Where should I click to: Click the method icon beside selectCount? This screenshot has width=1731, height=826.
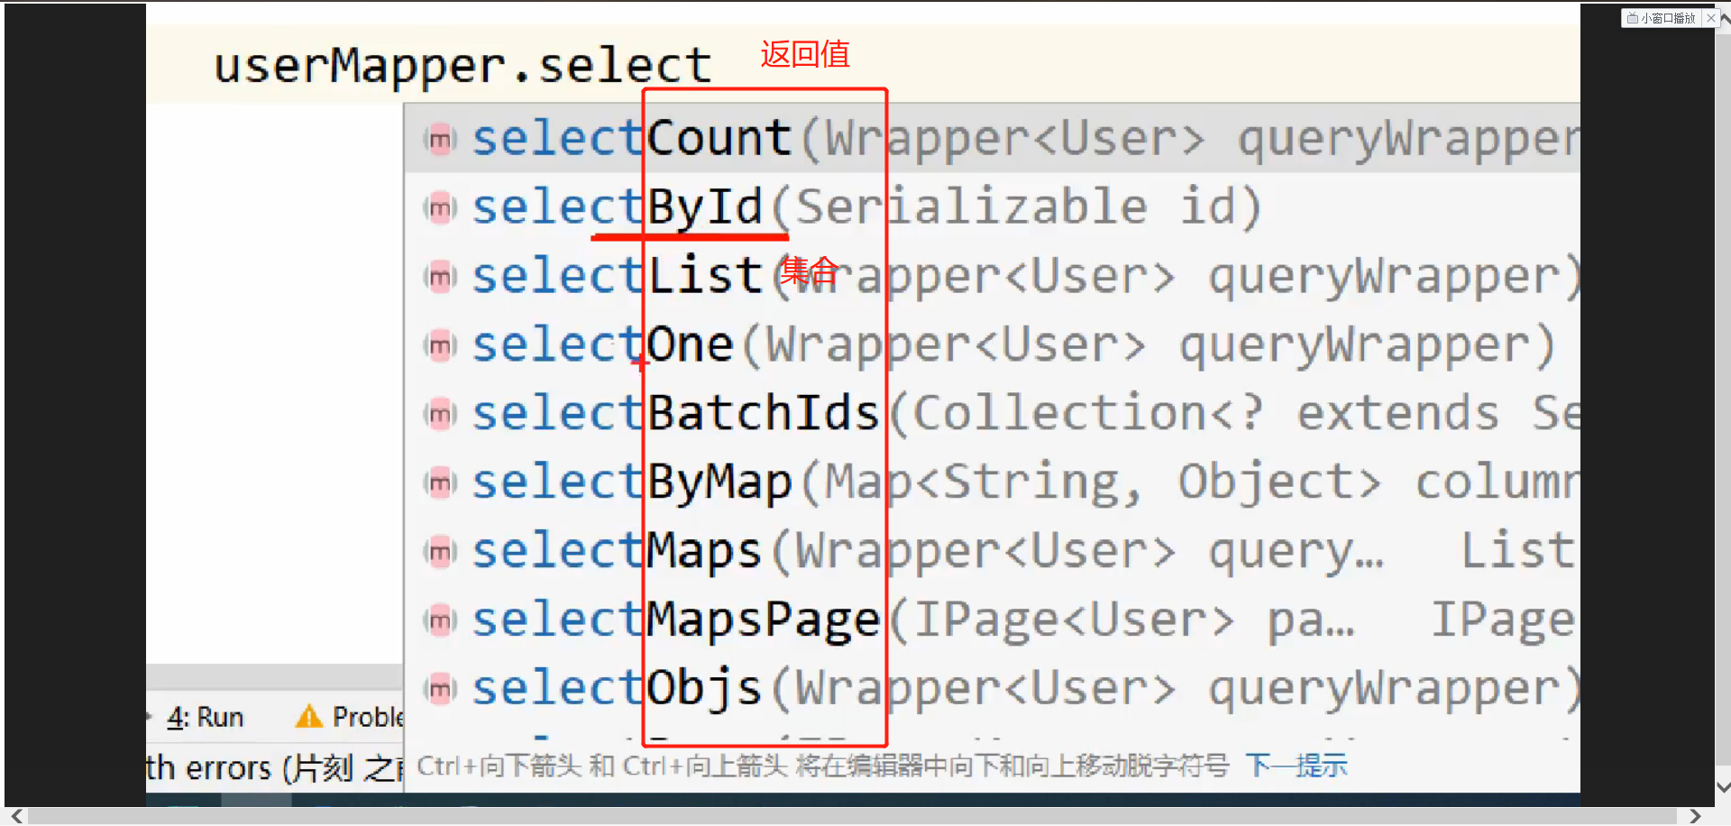[440, 139]
